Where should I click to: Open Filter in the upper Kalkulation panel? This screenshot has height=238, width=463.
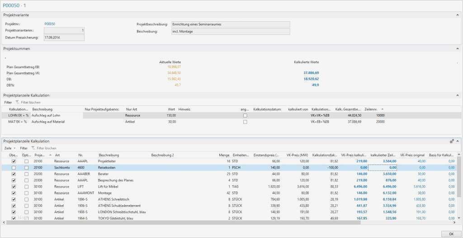(8, 102)
